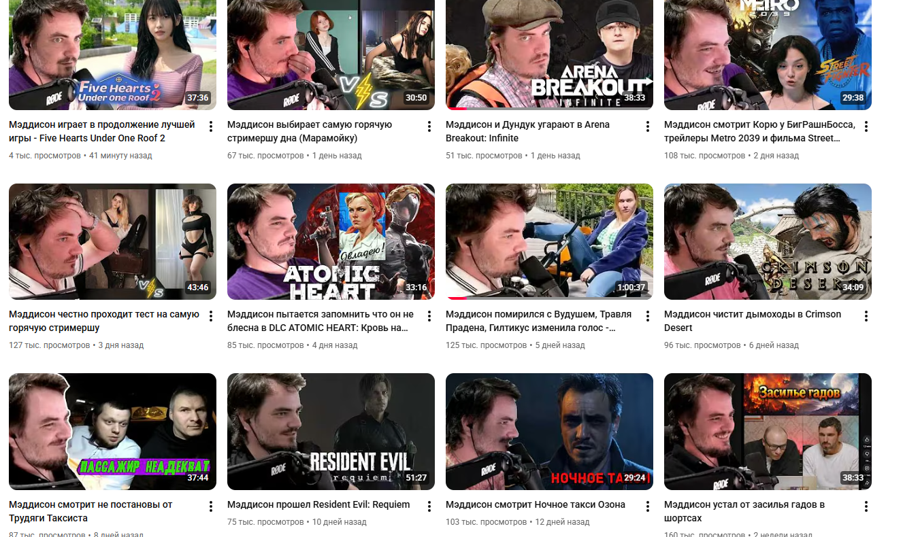903x537 pixels.
Task: Open three-dot menu for Марамойку video
Action: [429, 126]
